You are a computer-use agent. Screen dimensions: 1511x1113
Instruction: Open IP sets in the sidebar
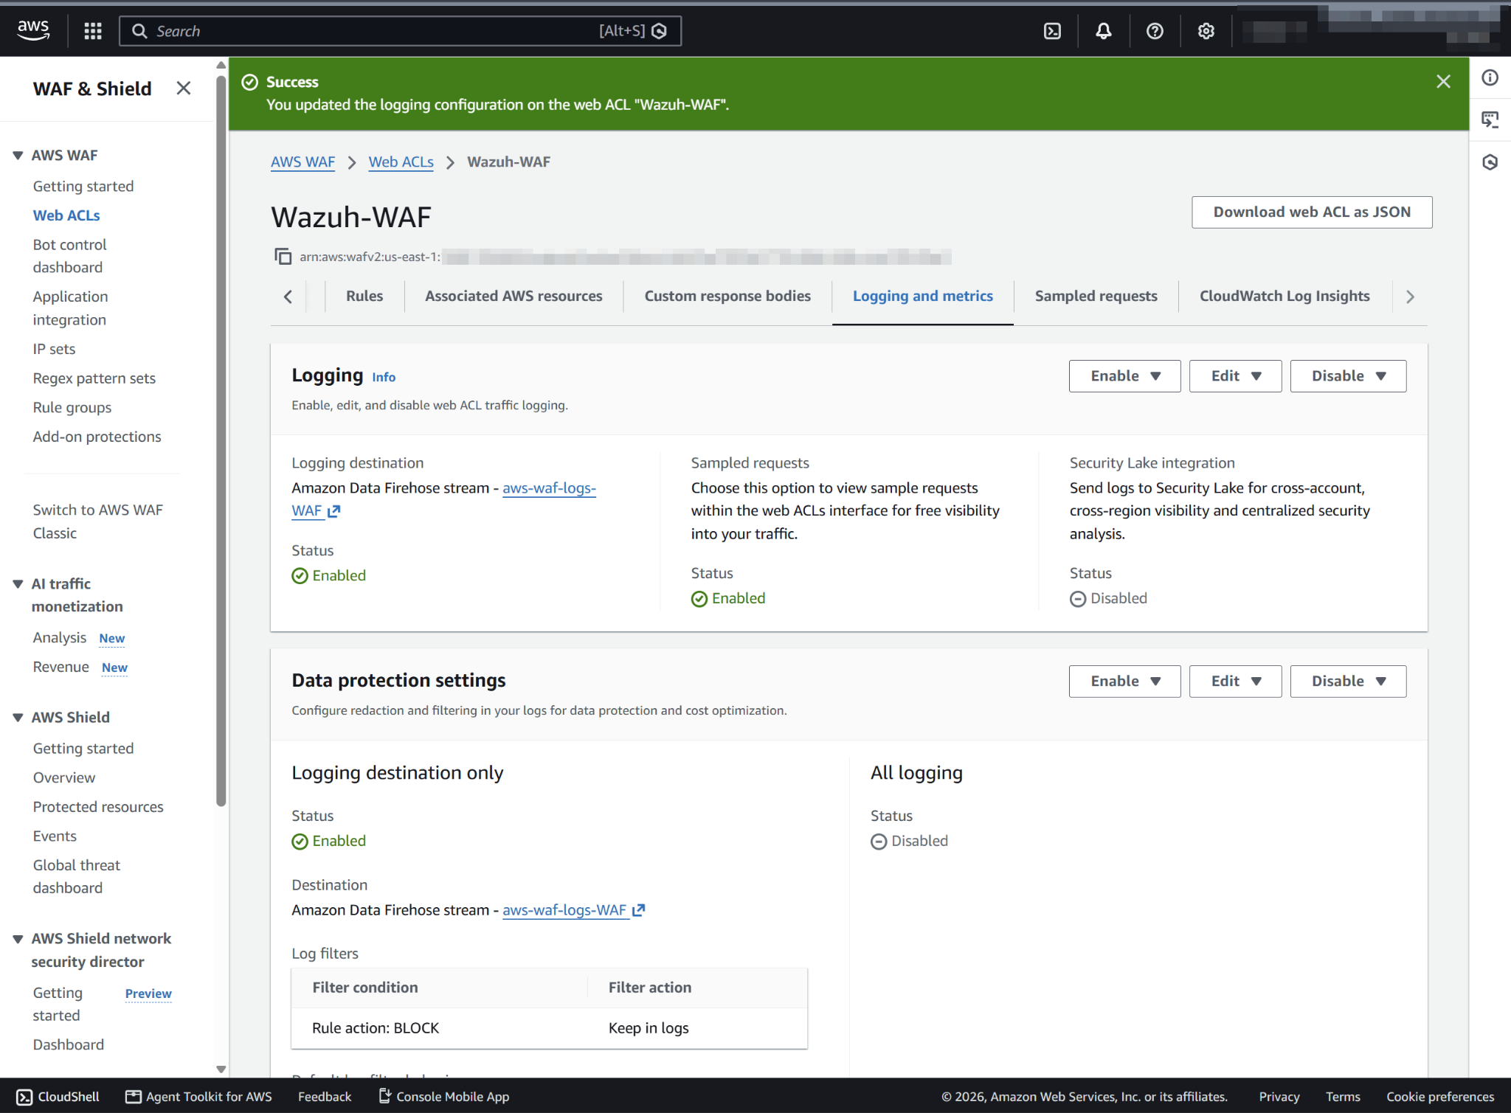54,349
